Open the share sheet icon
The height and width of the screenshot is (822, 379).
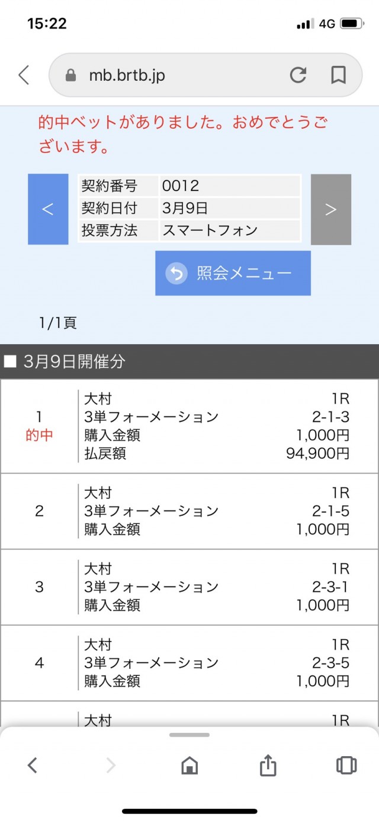coord(268,766)
